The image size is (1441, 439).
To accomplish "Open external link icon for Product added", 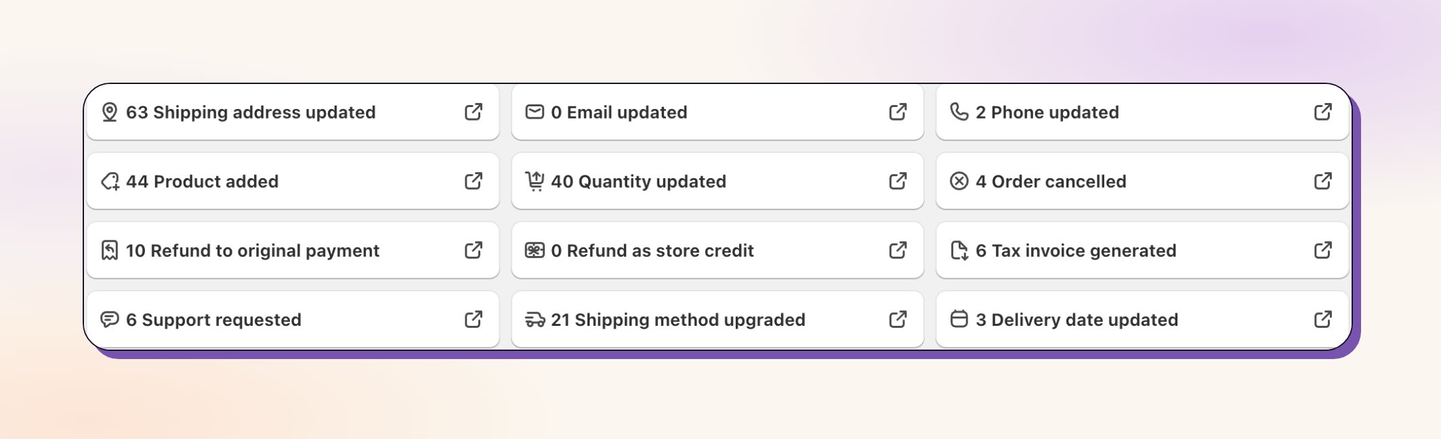I will point(474,181).
